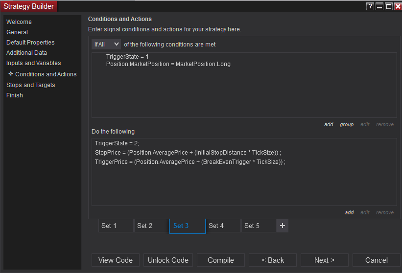Navigate to Inputs and Variables page
The image size is (402, 273).
pos(33,63)
